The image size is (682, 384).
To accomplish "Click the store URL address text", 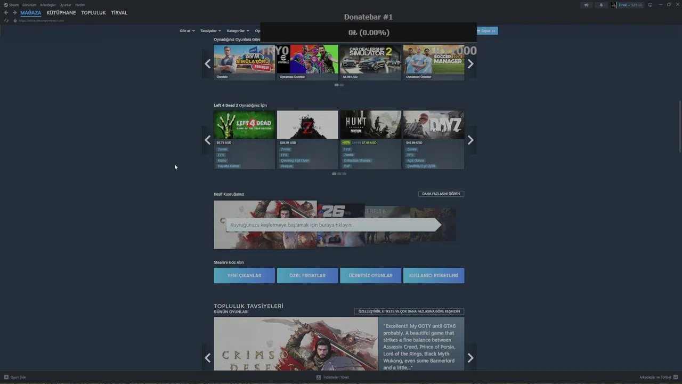I will [41, 20].
